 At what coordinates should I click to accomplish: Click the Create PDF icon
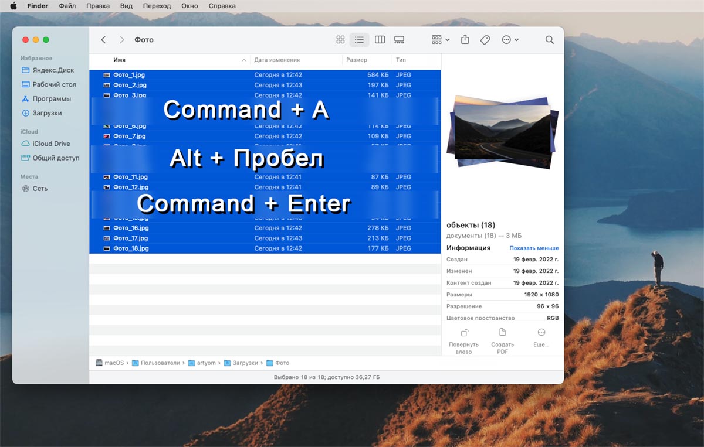(x=502, y=333)
